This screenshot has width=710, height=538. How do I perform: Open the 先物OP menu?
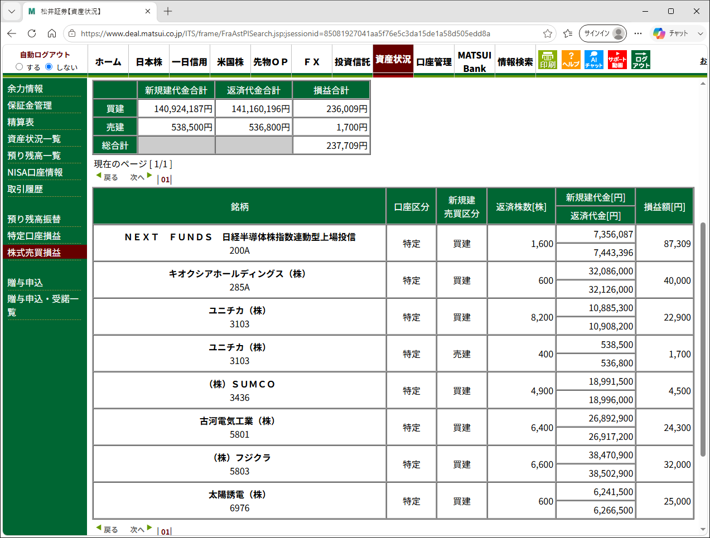click(x=271, y=62)
